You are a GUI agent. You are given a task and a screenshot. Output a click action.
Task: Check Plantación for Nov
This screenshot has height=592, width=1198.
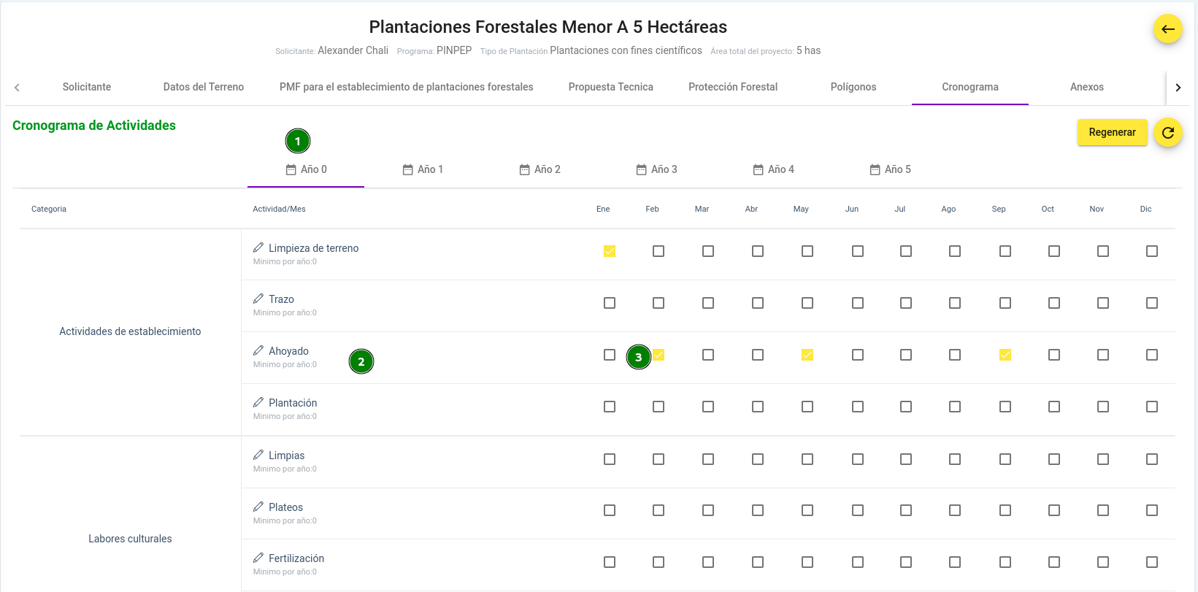(1103, 407)
